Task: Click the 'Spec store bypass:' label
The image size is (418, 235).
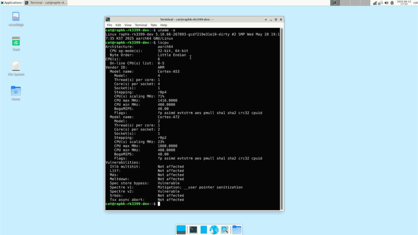Action: (129, 183)
